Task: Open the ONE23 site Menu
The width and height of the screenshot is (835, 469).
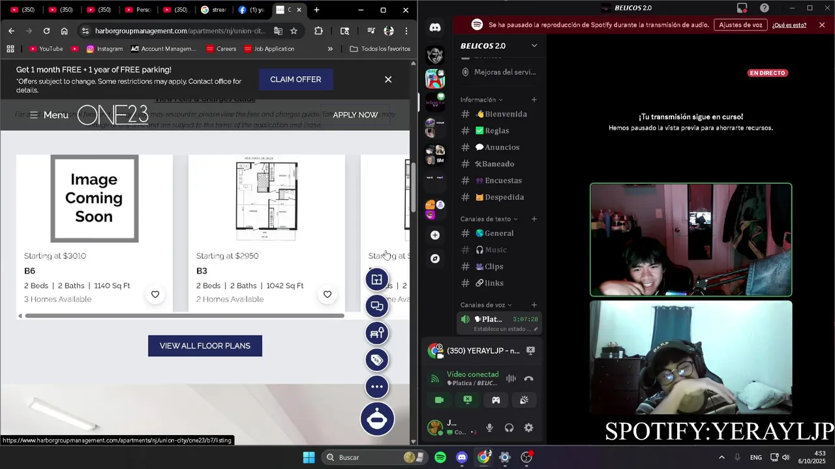Action: click(x=49, y=115)
